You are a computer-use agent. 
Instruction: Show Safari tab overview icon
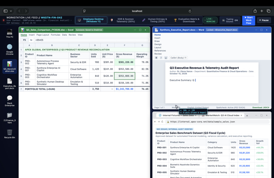269,11
